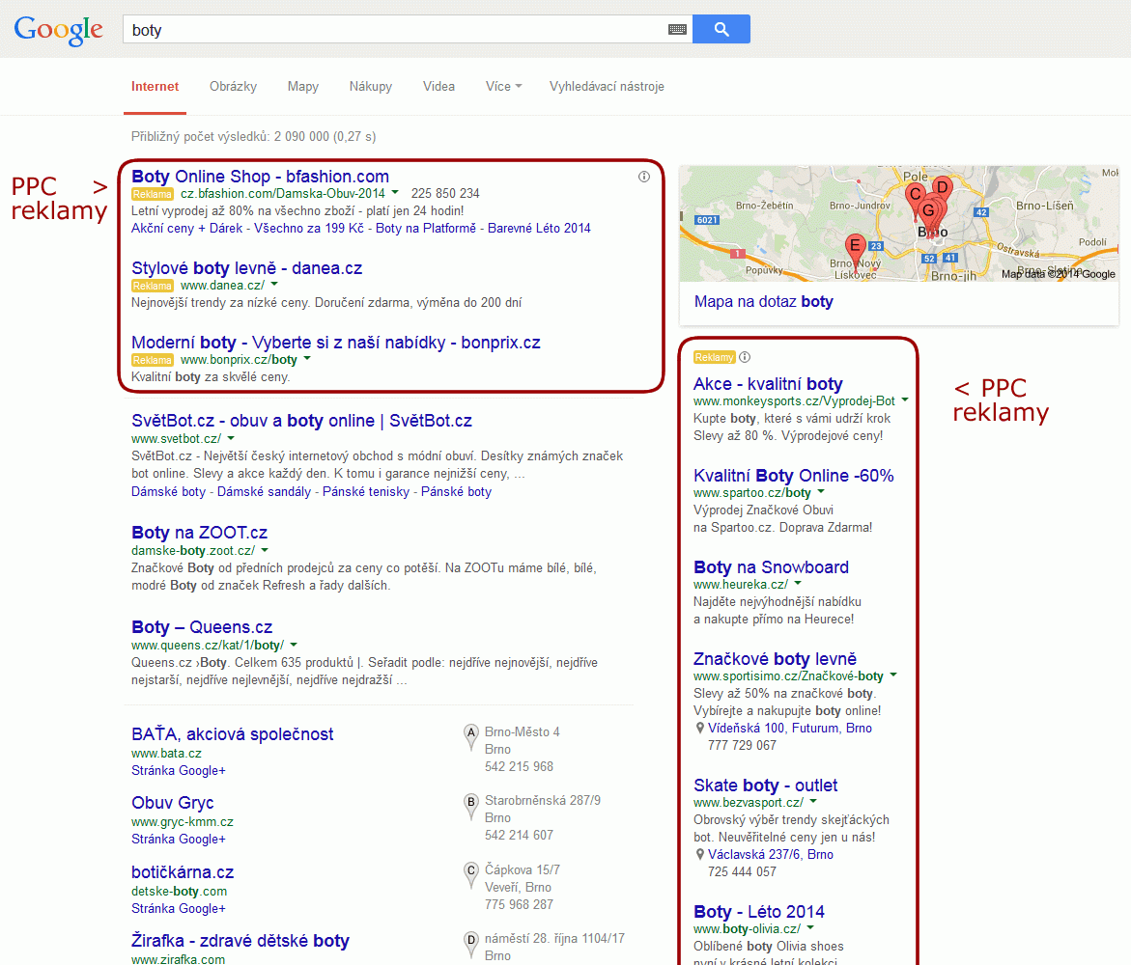Open the on-screen keyboard icon in search box

[x=677, y=30]
